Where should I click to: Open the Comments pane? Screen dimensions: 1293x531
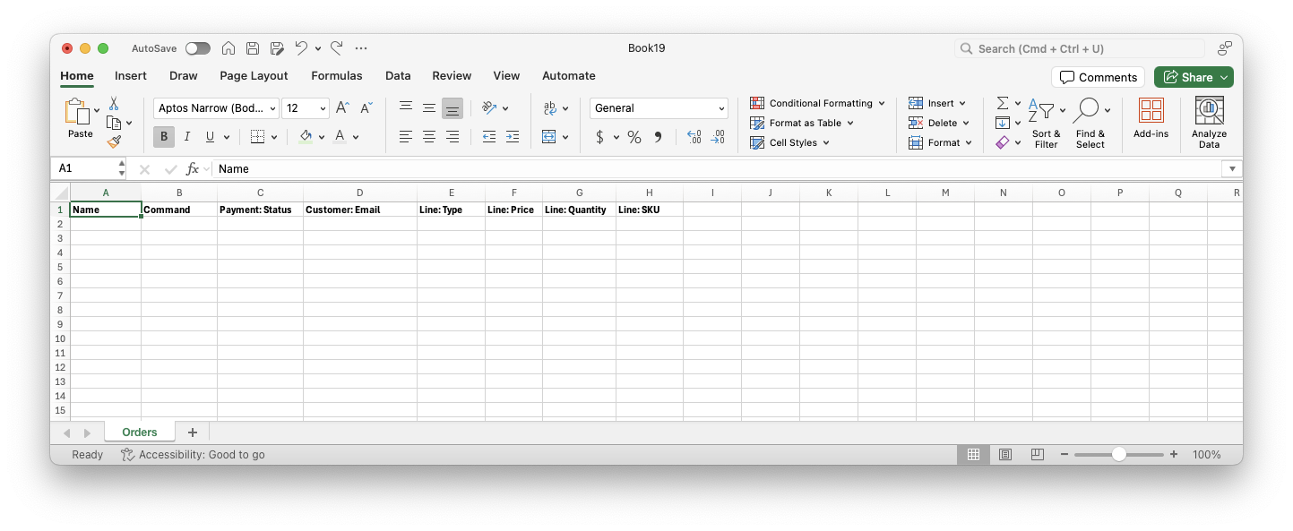pyautogui.click(x=1098, y=77)
